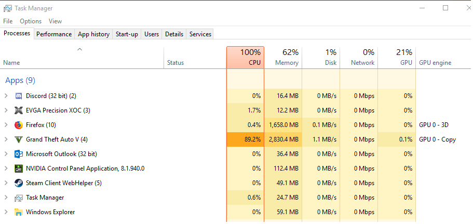This screenshot has width=473, height=224.
Task: Sort by the Memory column header
Action: (x=283, y=58)
